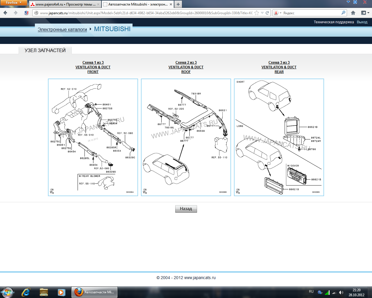Click the address bar URL field

click(146, 13)
